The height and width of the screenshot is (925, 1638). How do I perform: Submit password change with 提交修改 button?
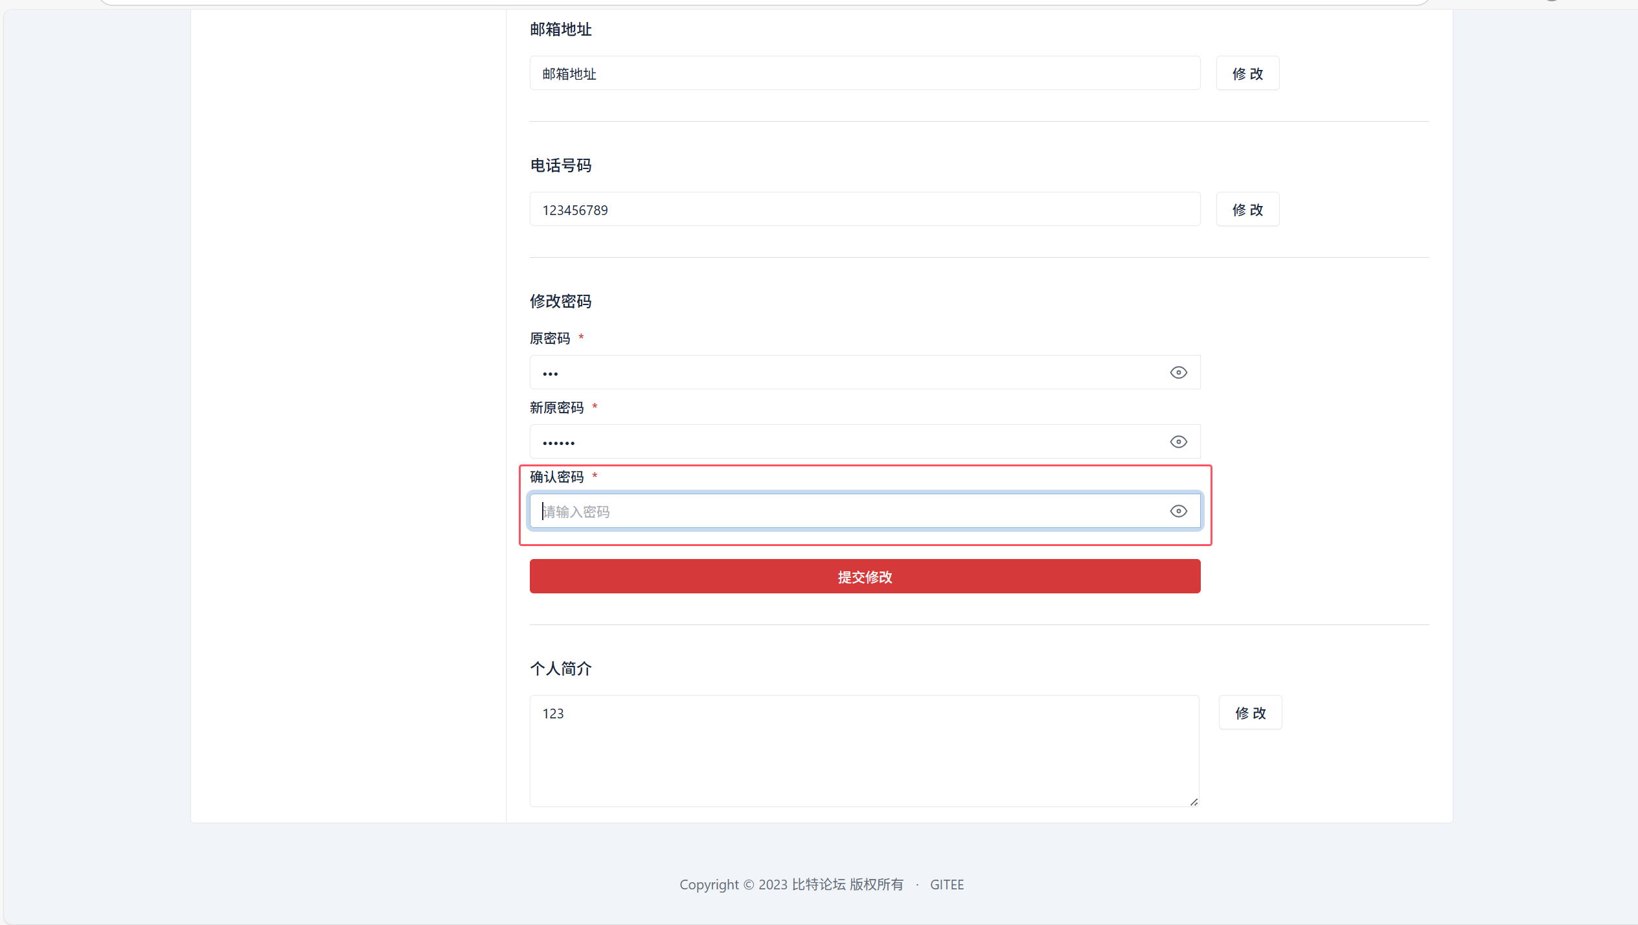click(x=864, y=577)
